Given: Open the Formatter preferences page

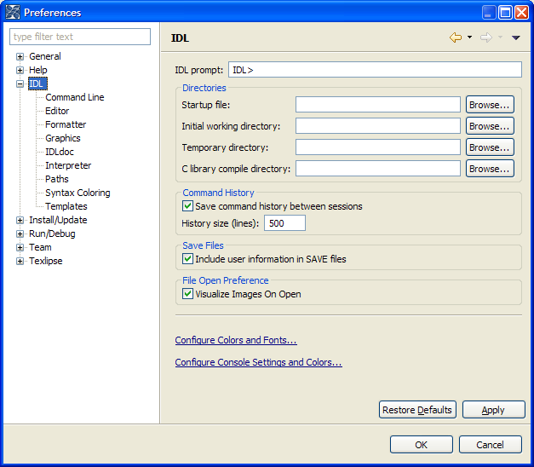Looking at the screenshot, I should [x=66, y=124].
